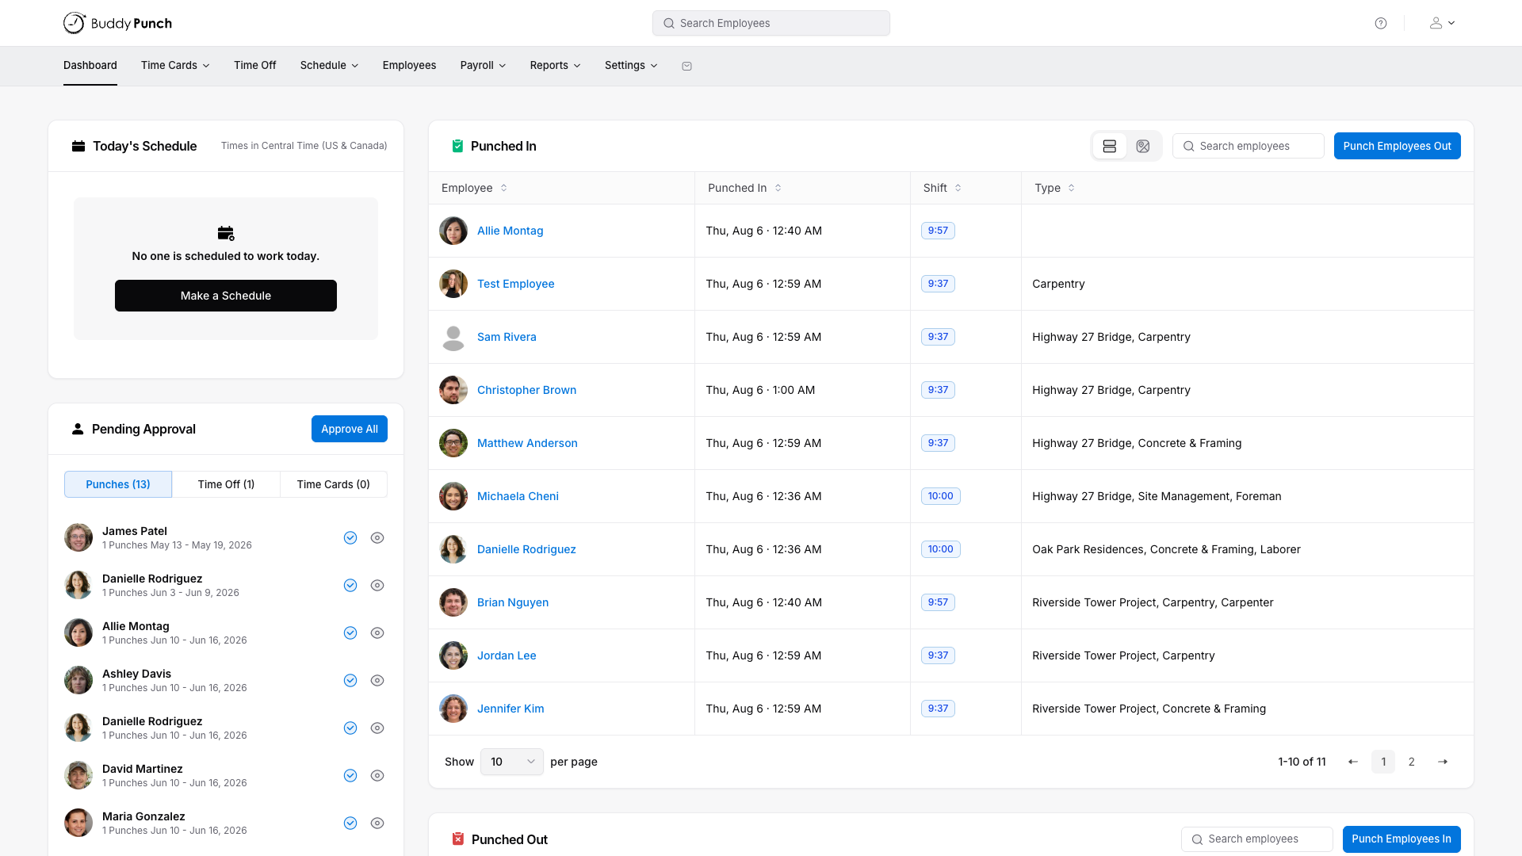Image resolution: width=1522 pixels, height=856 pixels.
Task: Approve Maria Gonzalez's pending punch
Action: (350, 823)
